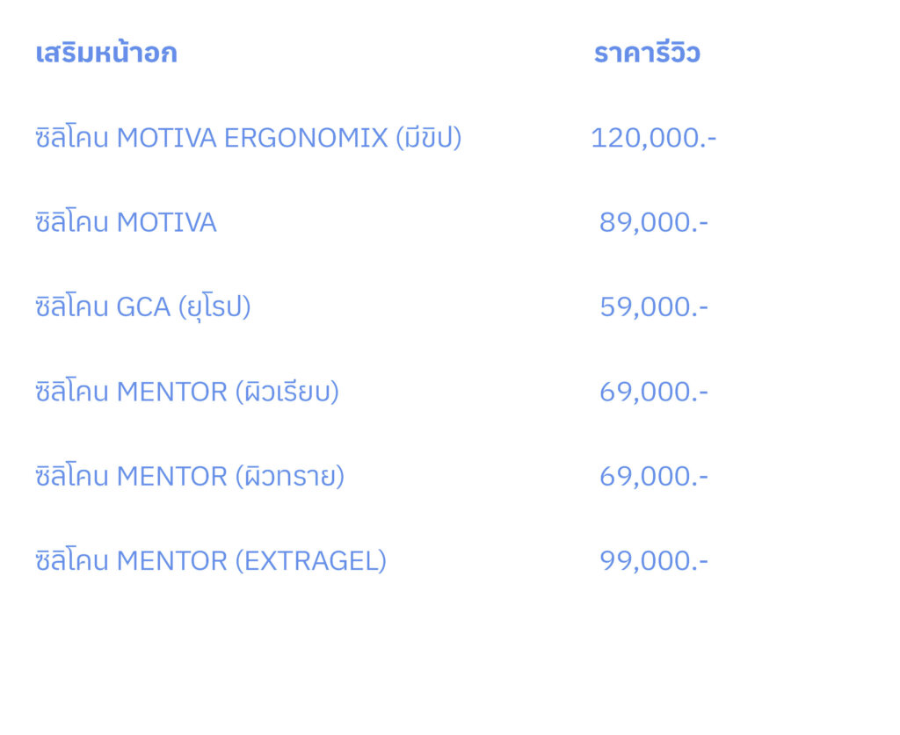Click the (ผิวเรียบ) text
Viewport: 900px width, 735px height.
[287, 392]
